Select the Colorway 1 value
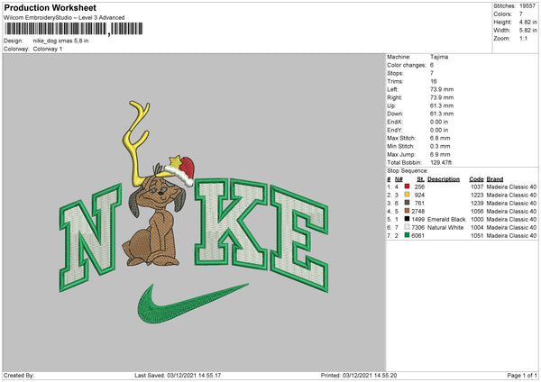The height and width of the screenshot is (382, 541). click(48, 49)
